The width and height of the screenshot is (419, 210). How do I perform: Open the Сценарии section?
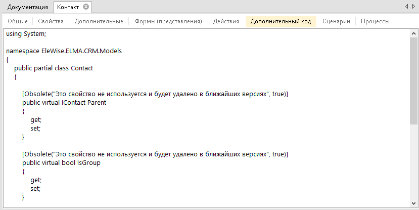click(x=336, y=21)
